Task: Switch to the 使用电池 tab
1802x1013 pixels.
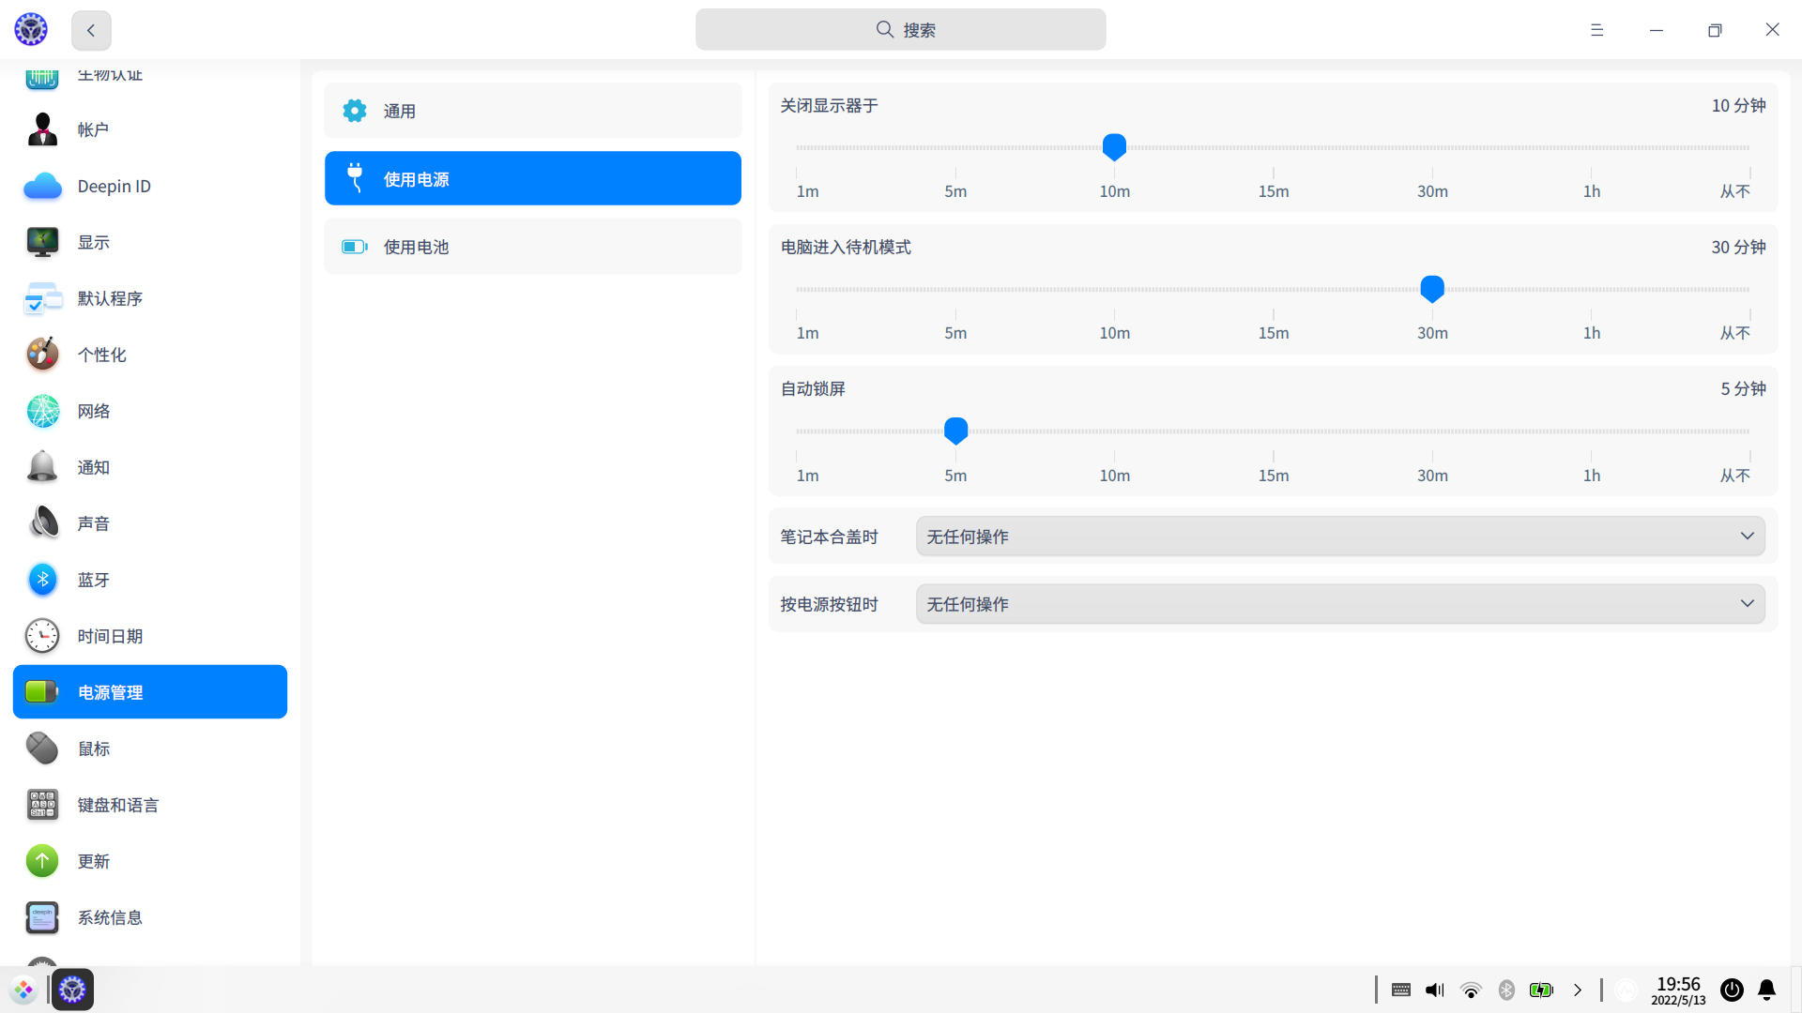Action: coord(532,247)
